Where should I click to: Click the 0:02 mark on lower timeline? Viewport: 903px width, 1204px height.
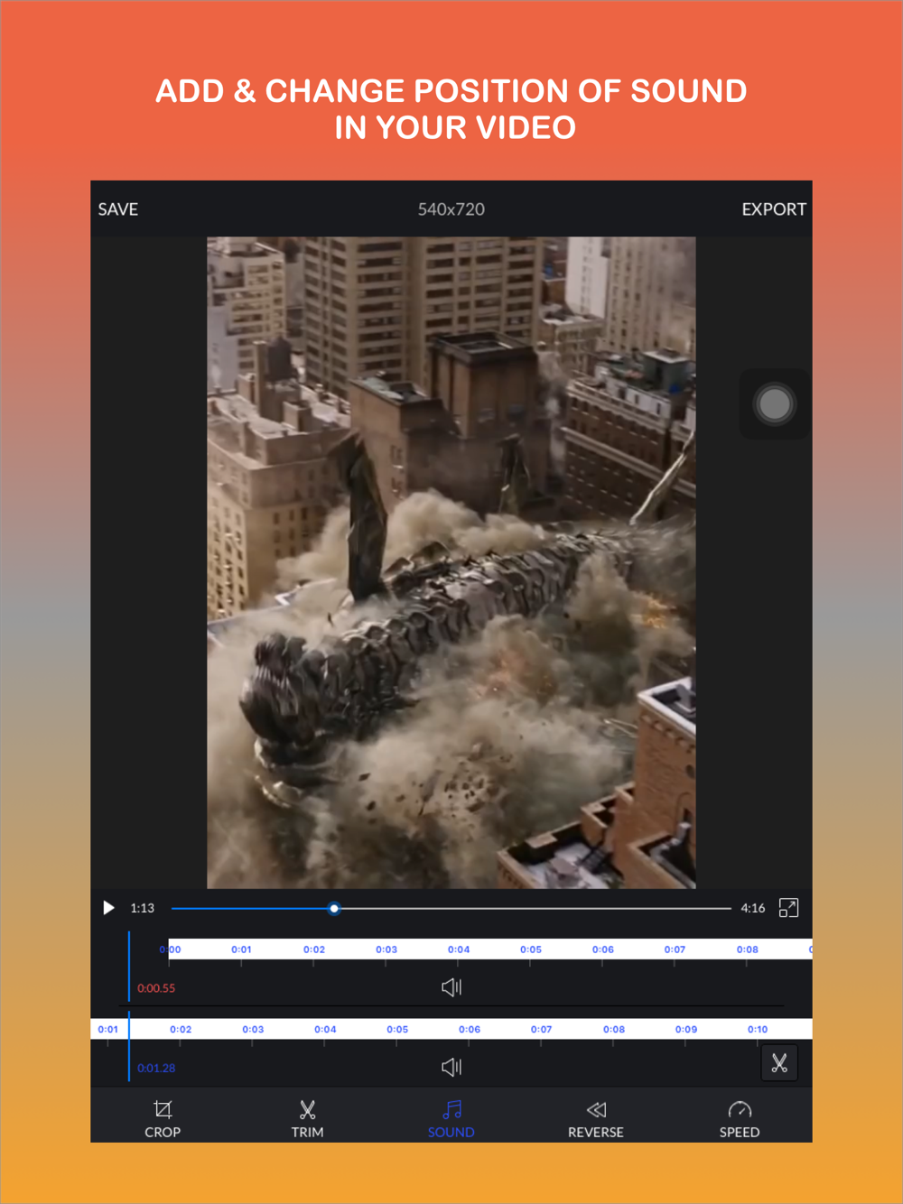click(x=181, y=1029)
